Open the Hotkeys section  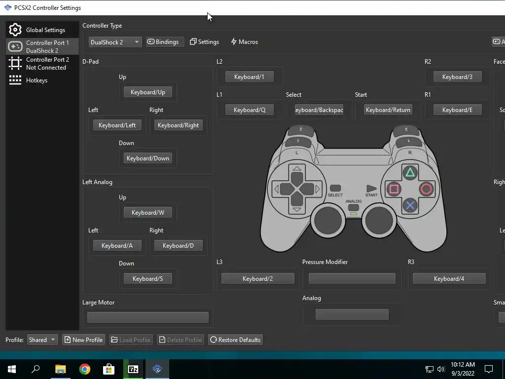click(42, 80)
